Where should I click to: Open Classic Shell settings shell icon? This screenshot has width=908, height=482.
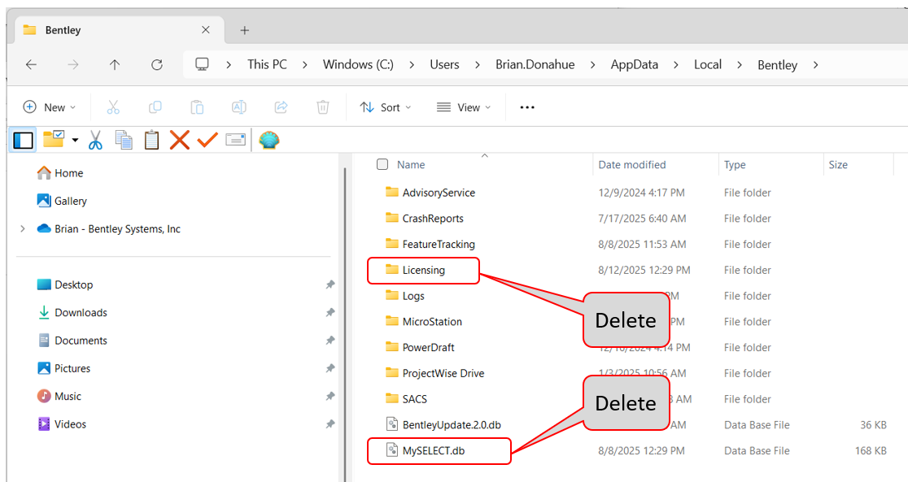click(269, 140)
